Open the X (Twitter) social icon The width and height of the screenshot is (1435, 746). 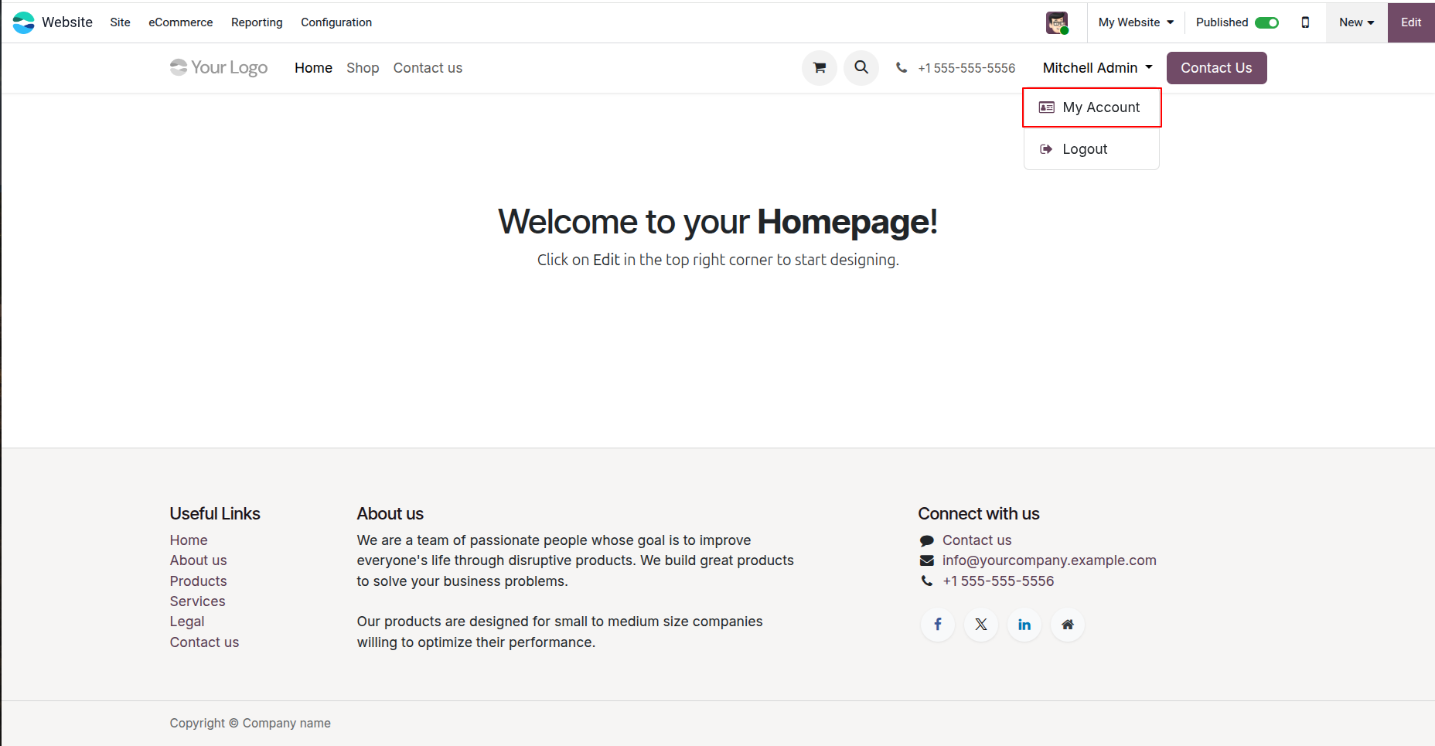pyautogui.click(x=981, y=625)
